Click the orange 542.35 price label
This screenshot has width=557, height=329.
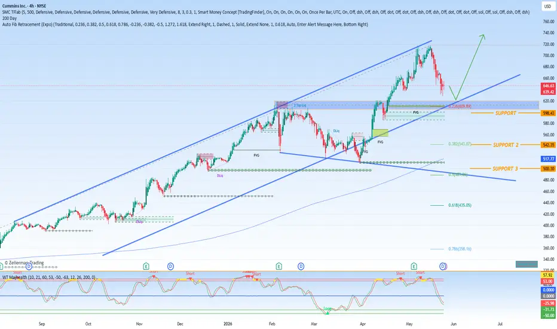548,145
